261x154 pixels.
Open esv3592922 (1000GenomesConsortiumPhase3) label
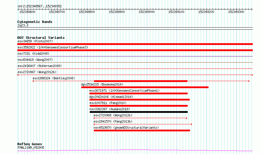click(x=53, y=47)
